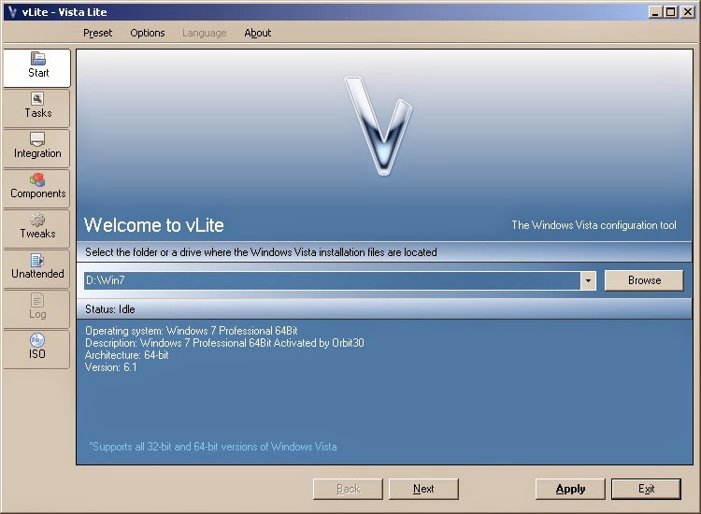Click the Next button
Viewport: 701px width, 514px height.
pos(423,489)
